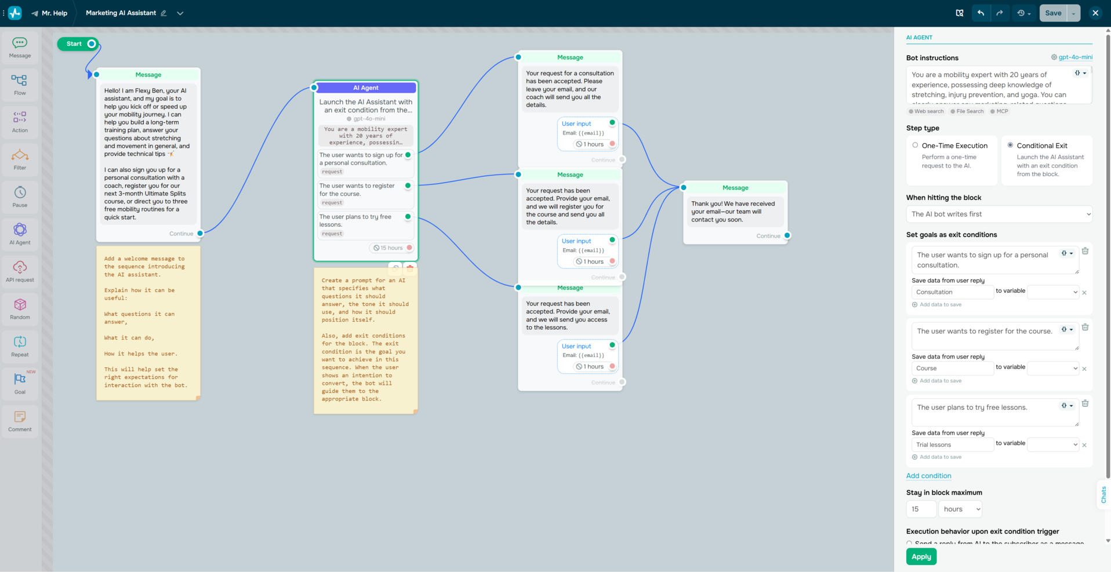Click the Undo arrow in the toolbar
The image size is (1111, 572).
pos(981,12)
